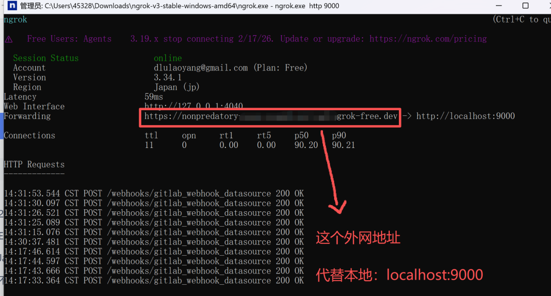
Task: Open the ngrok.com/pricing link
Action: [x=428, y=39]
